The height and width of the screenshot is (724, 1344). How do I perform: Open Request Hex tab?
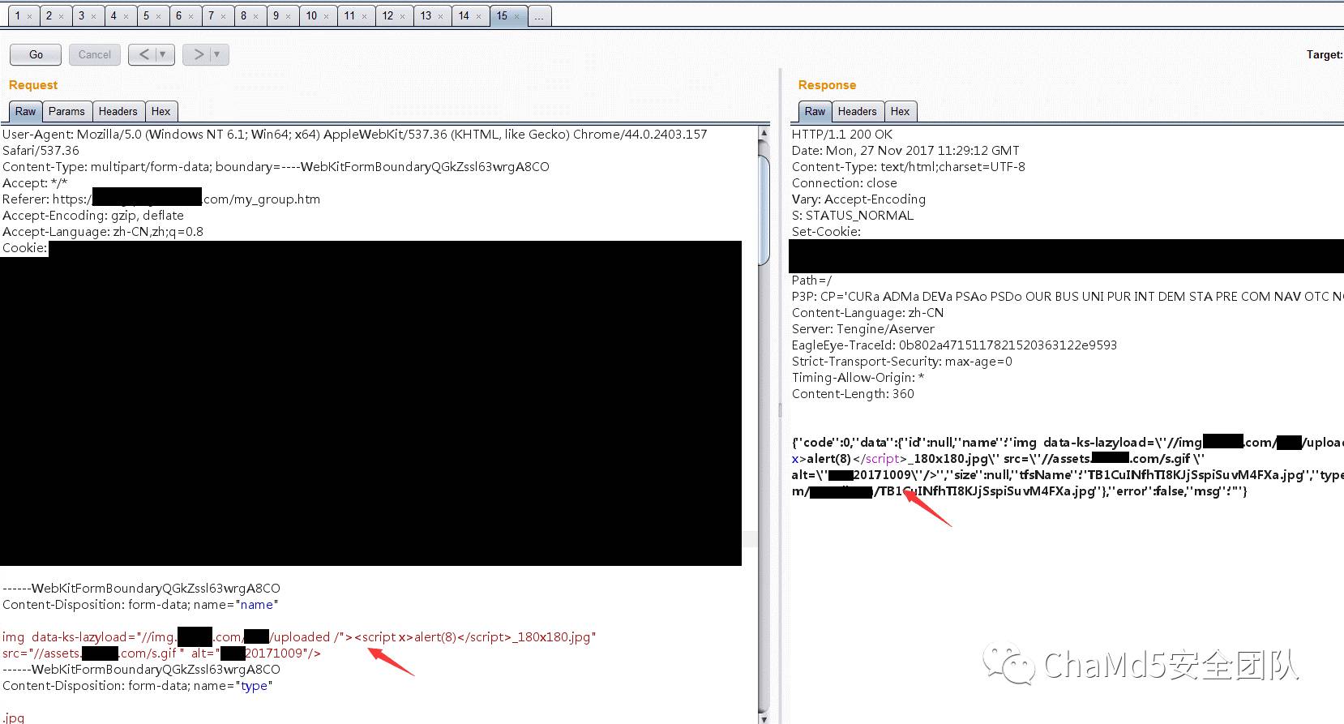pos(161,111)
